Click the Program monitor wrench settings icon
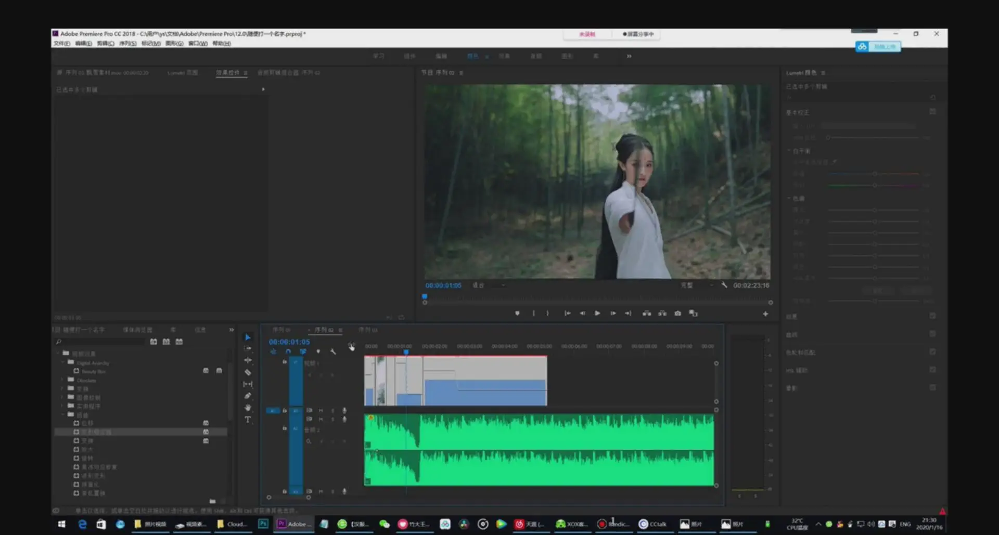This screenshot has height=535, width=999. pyautogui.click(x=724, y=285)
